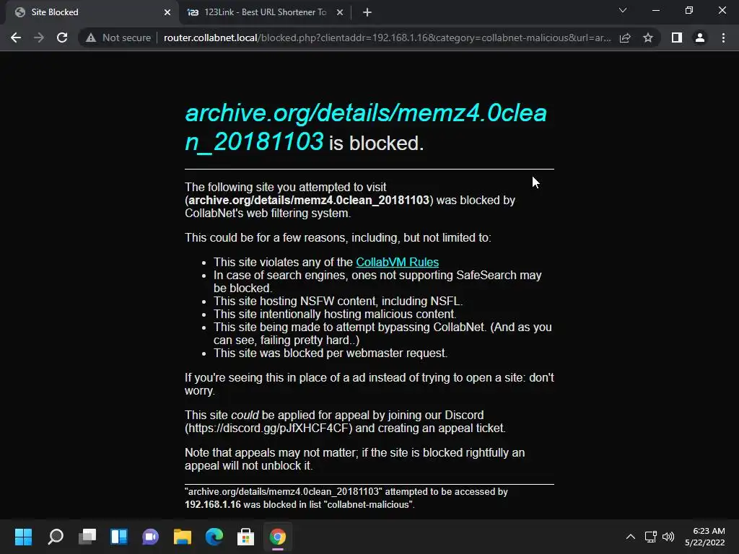This screenshot has height=554, width=739.
Task: Open the Windows Start menu
Action: point(24,537)
